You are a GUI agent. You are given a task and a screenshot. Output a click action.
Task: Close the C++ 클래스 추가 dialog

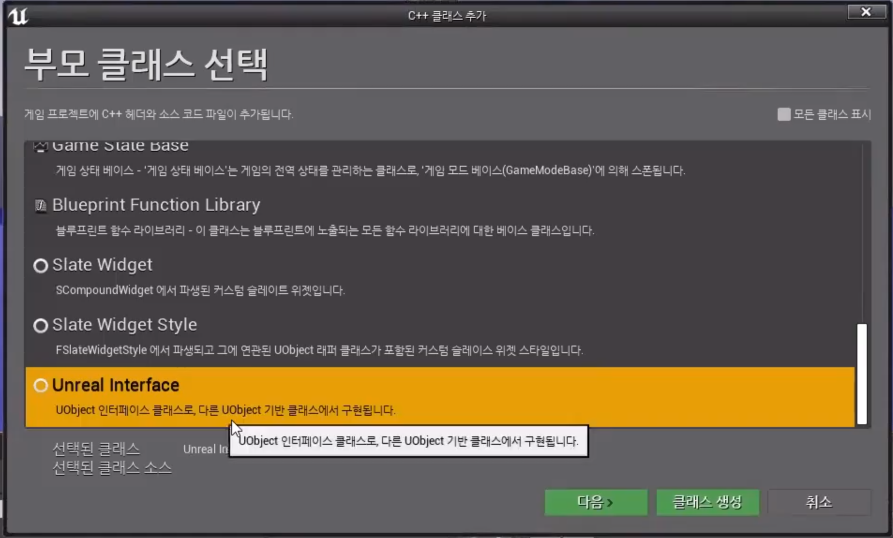866,12
